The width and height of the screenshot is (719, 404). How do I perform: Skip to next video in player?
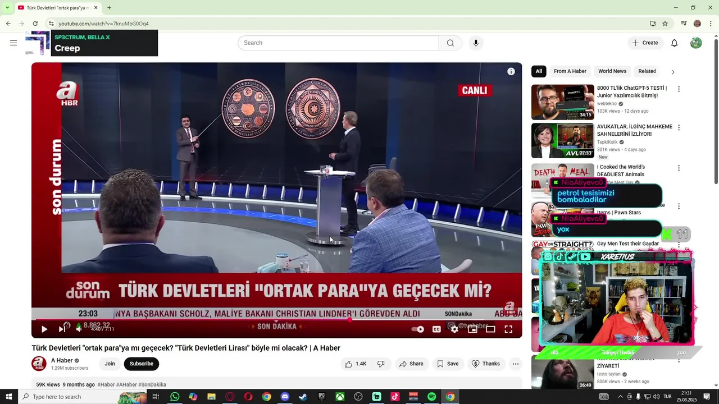point(62,329)
